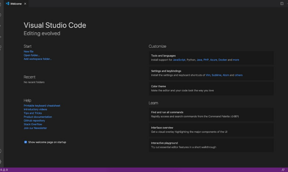Click the Open folder... link
The image size is (288, 172).
click(31, 55)
